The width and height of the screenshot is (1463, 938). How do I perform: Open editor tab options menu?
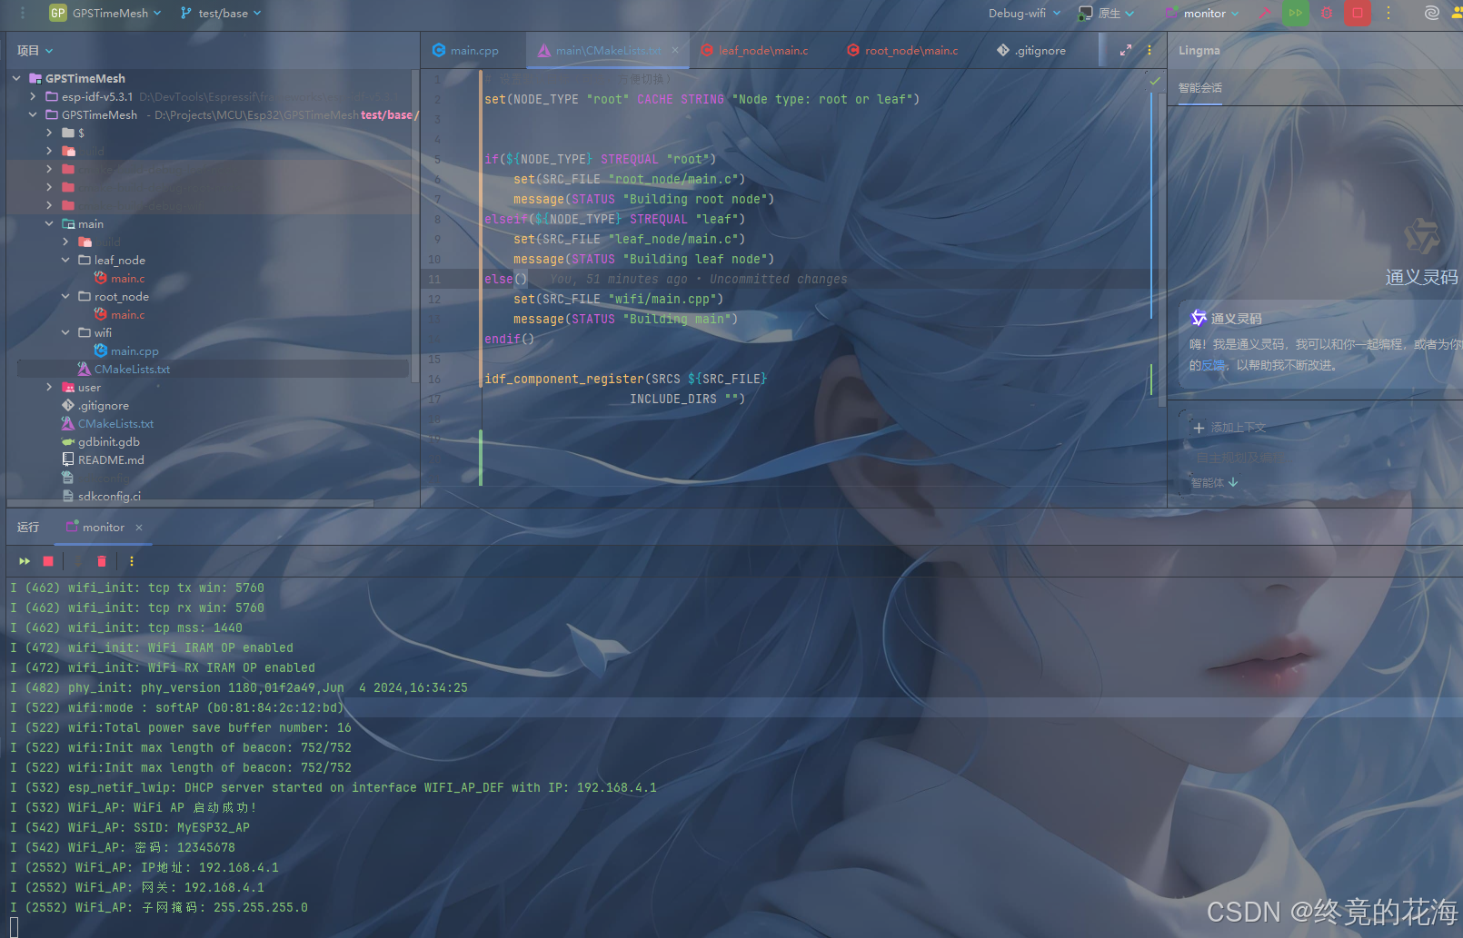(1149, 50)
